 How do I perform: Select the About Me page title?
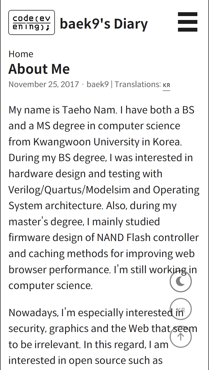[x=39, y=69]
